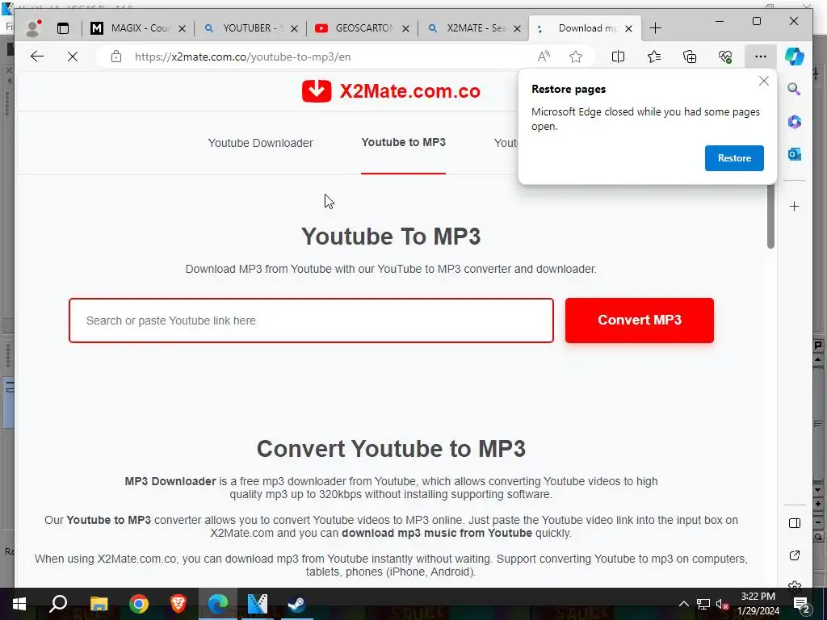This screenshot has width=827, height=620.
Task: Dismiss the Restore pages popup
Action: [764, 81]
